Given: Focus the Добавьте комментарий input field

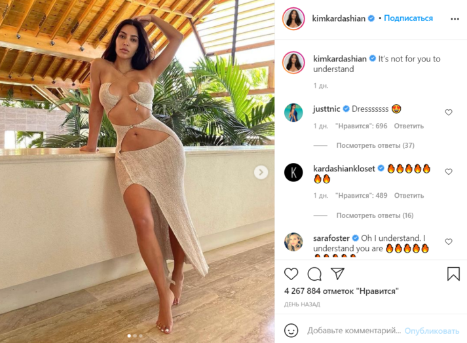Looking at the screenshot, I should click(x=354, y=331).
